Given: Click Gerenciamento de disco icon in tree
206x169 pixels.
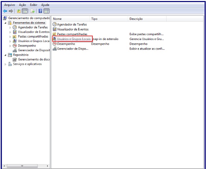Looking at the screenshot, I should click(15, 59).
